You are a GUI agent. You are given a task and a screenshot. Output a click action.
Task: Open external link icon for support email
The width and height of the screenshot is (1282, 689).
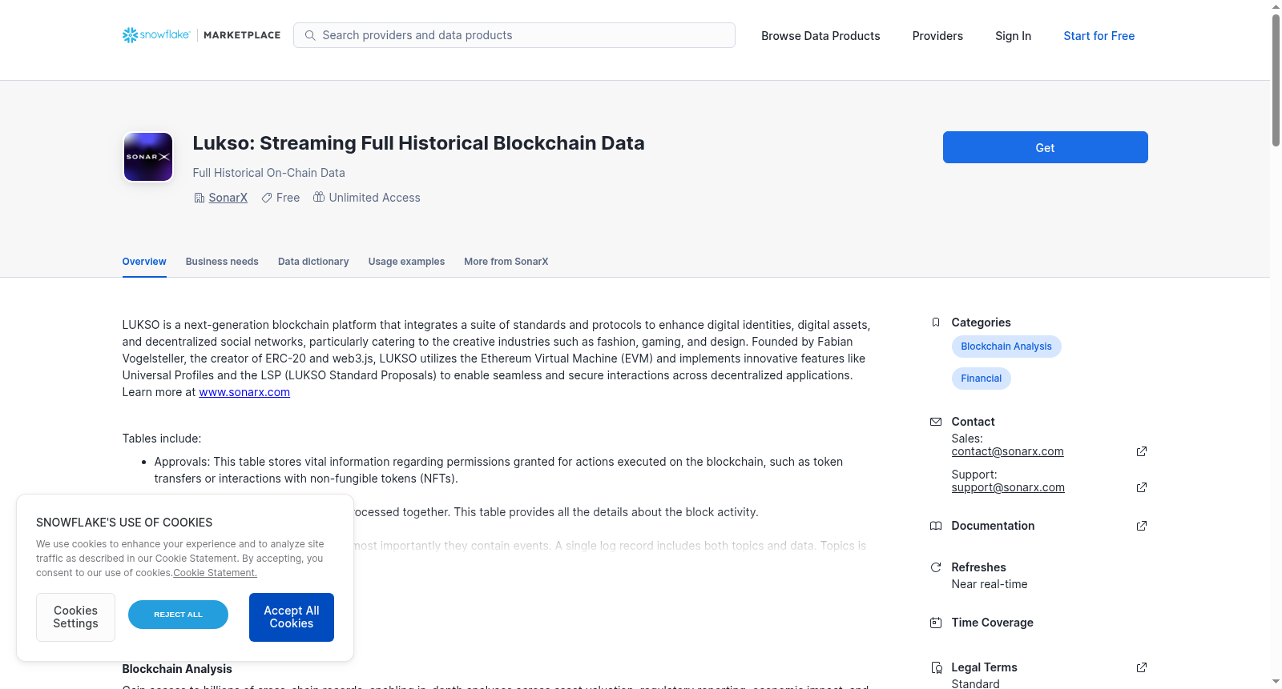pyautogui.click(x=1142, y=487)
